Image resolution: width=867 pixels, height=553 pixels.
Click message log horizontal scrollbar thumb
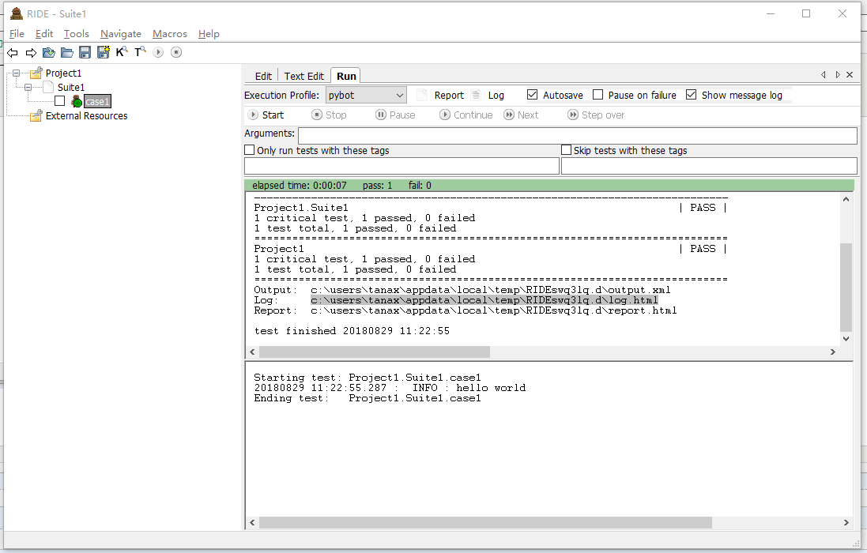point(485,523)
